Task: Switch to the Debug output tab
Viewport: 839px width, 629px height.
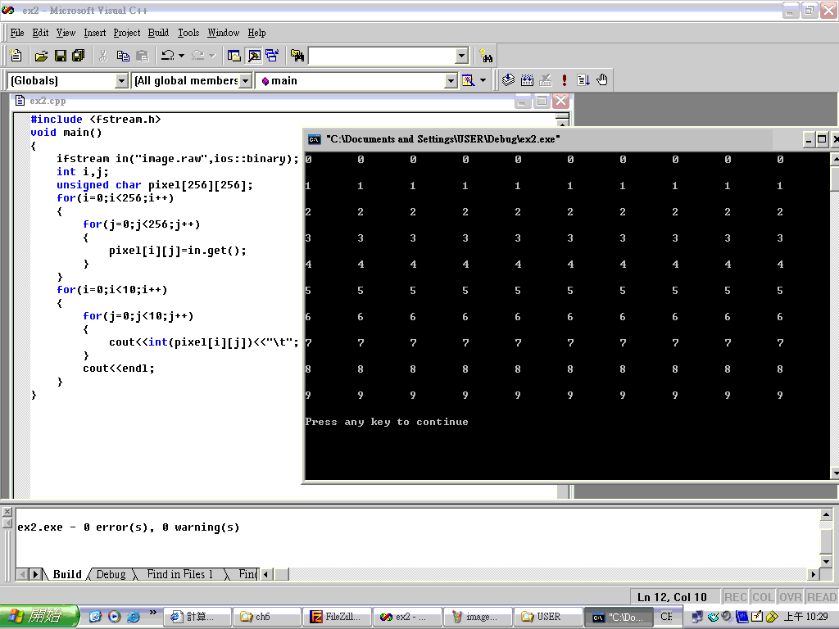Action: (x=111, y=574)
